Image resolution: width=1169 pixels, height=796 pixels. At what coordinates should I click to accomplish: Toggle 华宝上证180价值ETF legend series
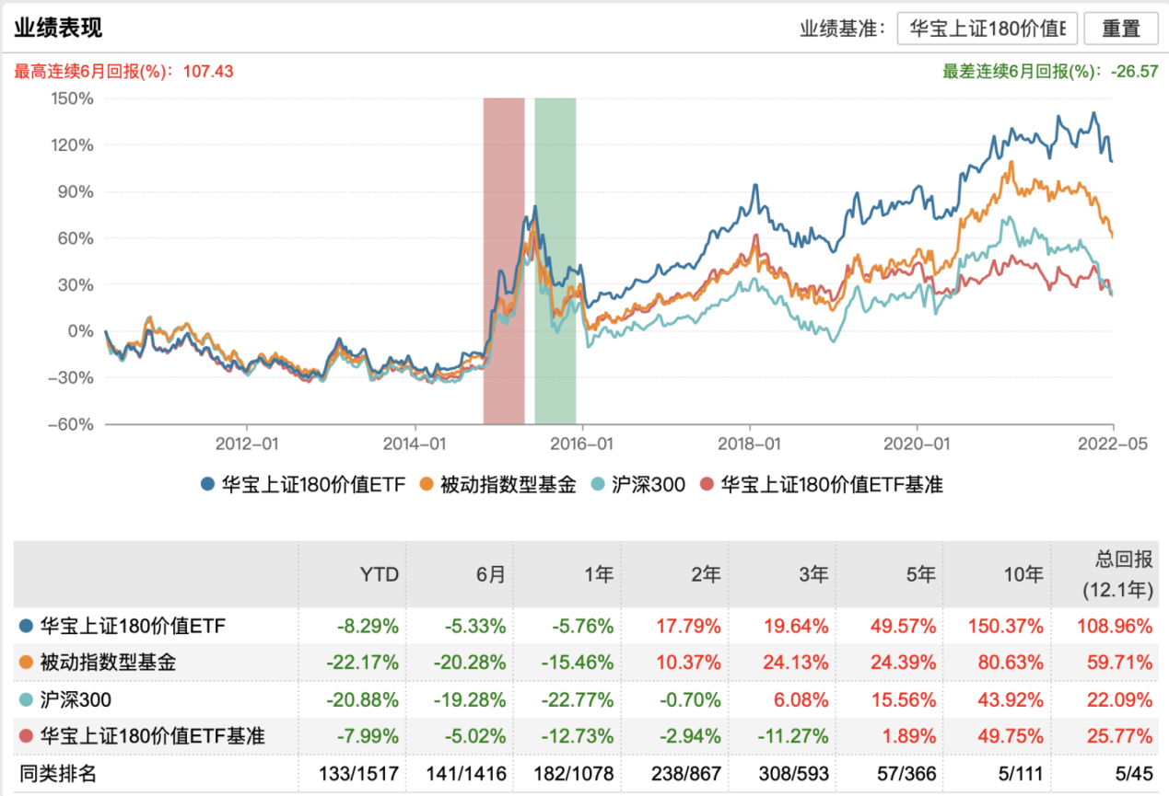coord(303,484)
